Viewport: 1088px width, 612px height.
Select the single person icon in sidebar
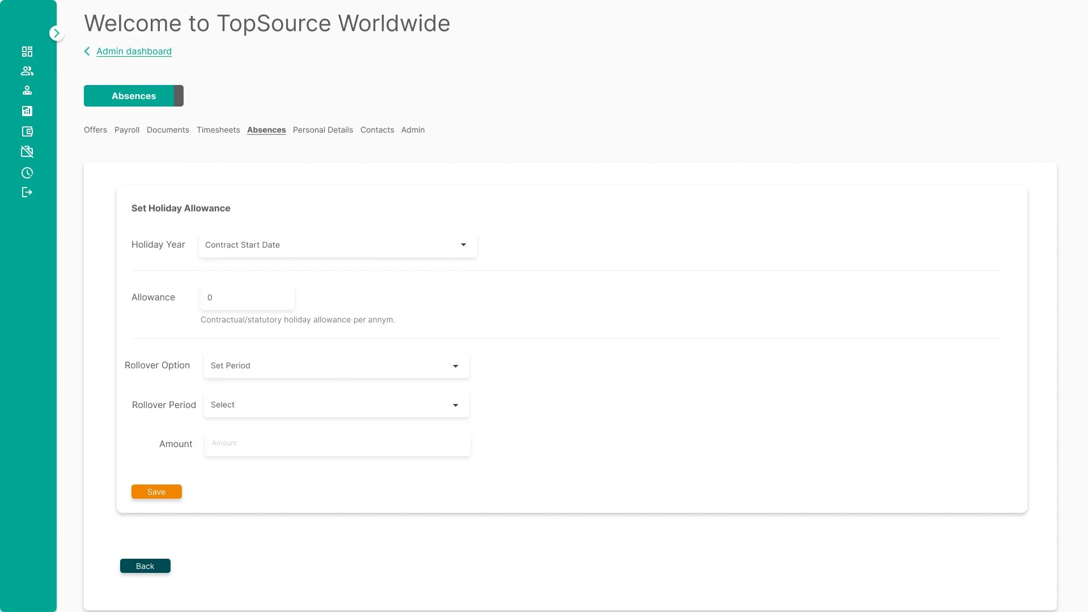[27, 90]
